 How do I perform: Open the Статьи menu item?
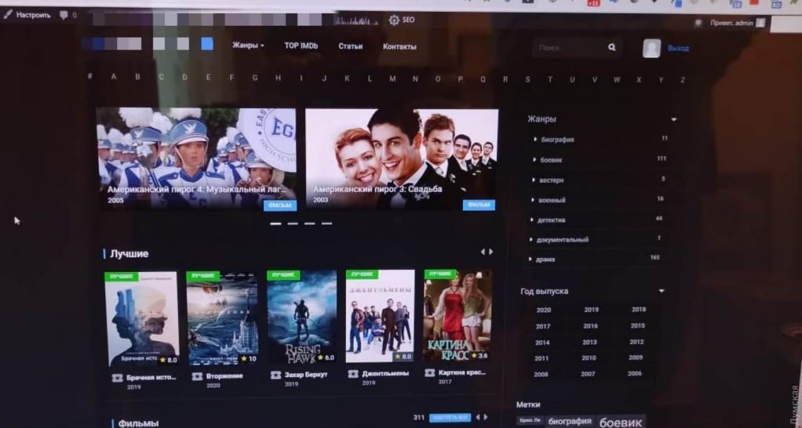point(350,46)
